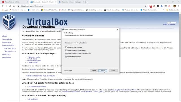Click the translate extension icon
This screenshot has height=102, width=181.
[x=161, y=6]
